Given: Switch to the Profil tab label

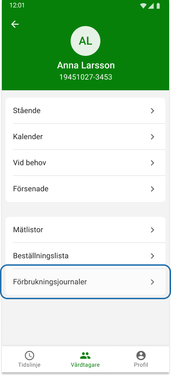Looking at the screenshot, I should (x=141, y=365).
